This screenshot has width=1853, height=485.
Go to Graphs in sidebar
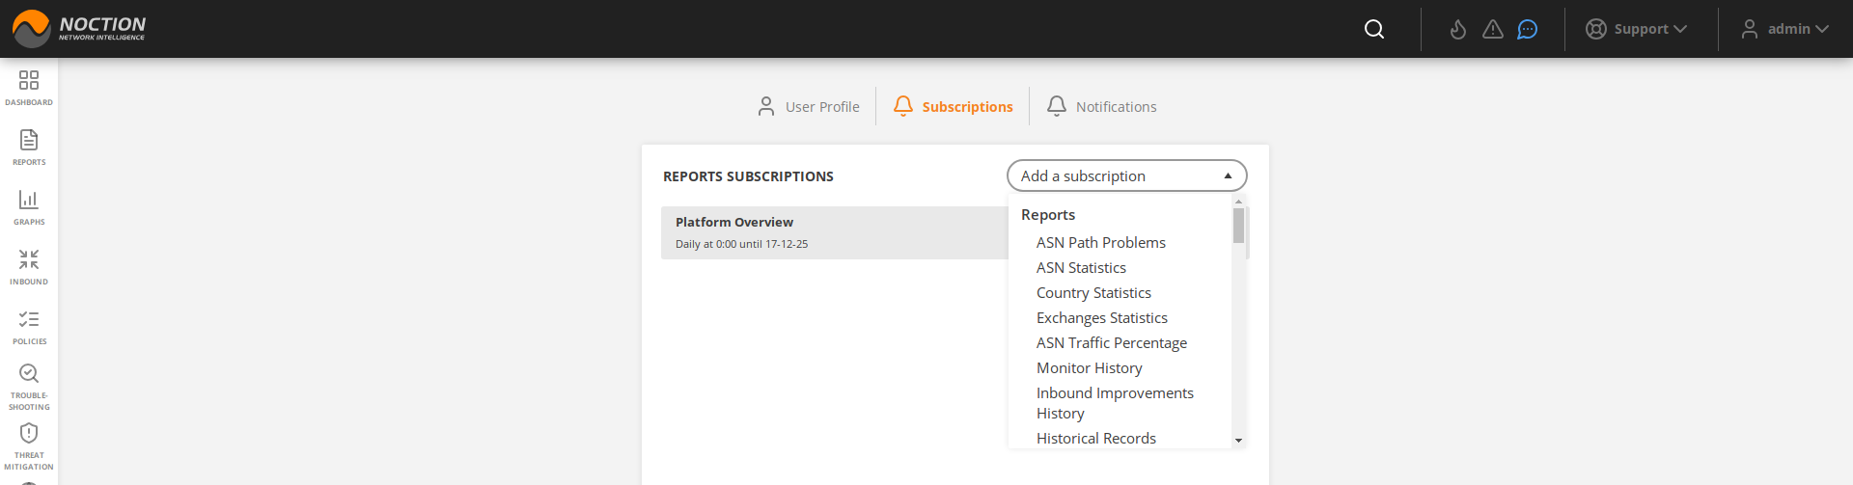29,205
